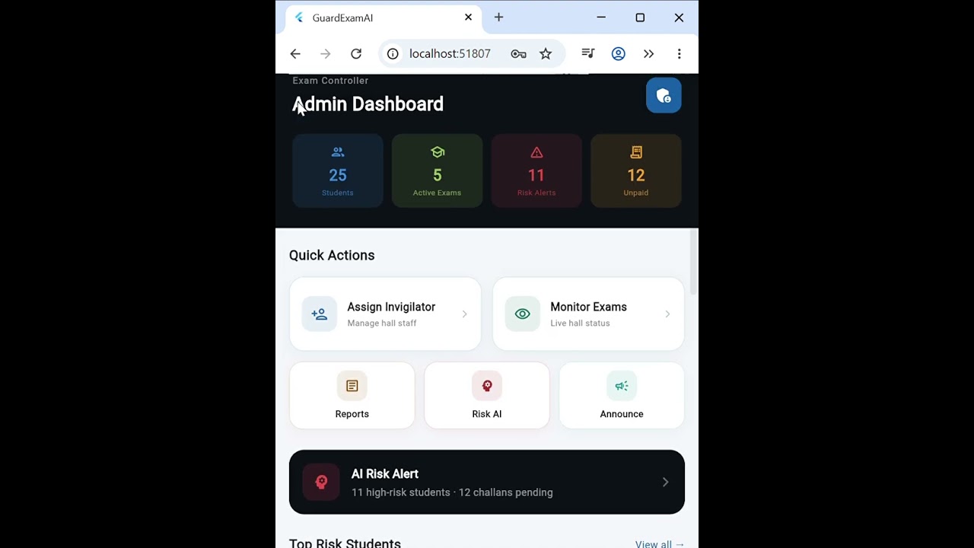Show more toolbar items chevron
Viewport: 974px width, 548px height.
pos(648,53)
